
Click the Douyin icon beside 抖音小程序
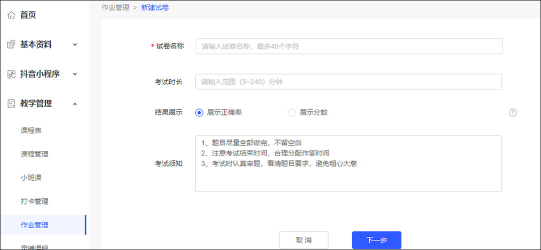12,74
